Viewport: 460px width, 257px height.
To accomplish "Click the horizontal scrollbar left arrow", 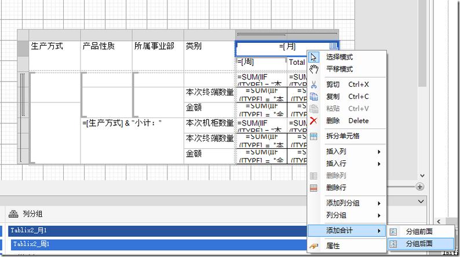I will click(439, 222).
